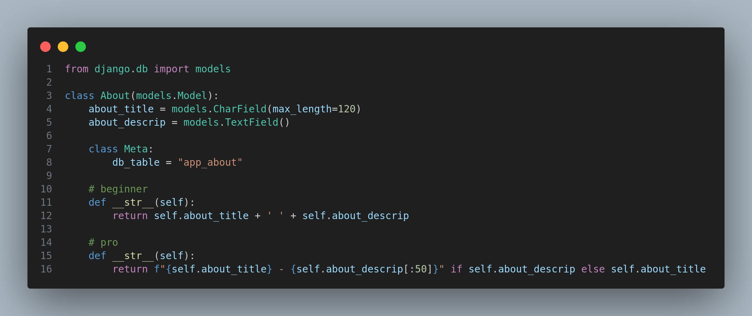
Task: Click the red close dot
Action: (x=45, y=47)
